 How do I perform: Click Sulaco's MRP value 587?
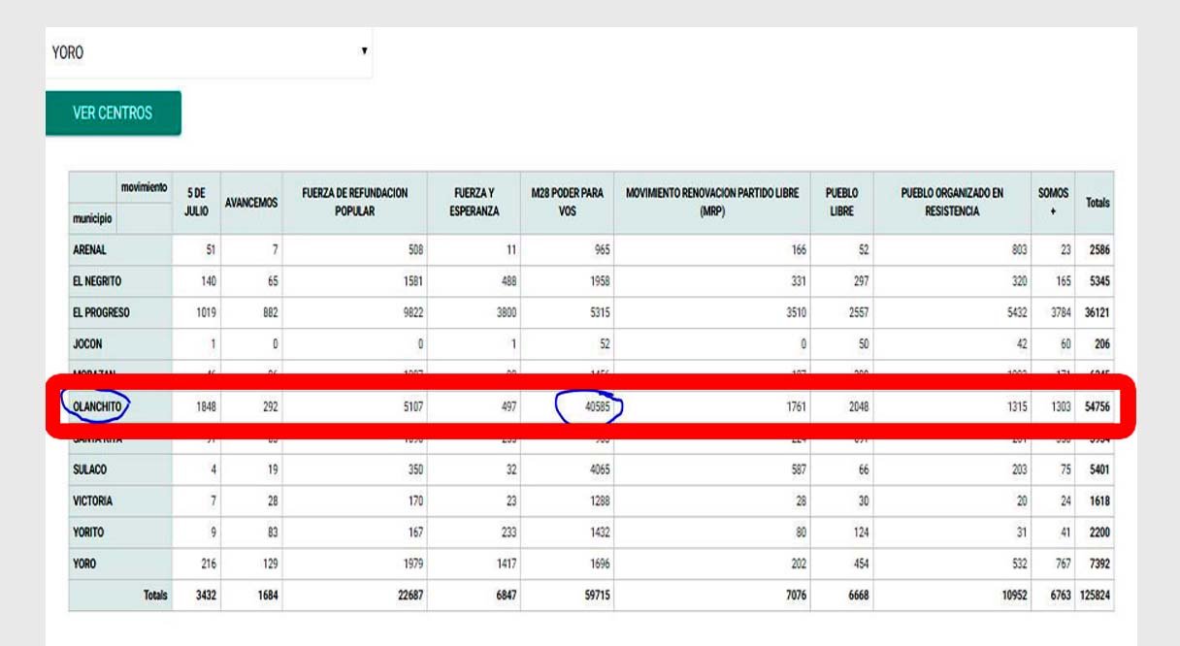click(798, 469)
